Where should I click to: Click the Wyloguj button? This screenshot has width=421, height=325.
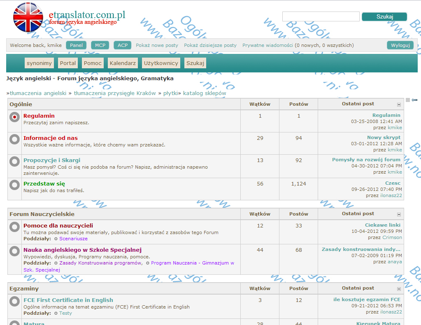click(400, 45)
